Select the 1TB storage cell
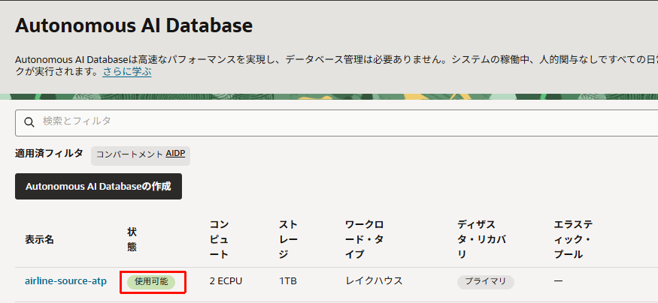 click(x=288, y=281)
